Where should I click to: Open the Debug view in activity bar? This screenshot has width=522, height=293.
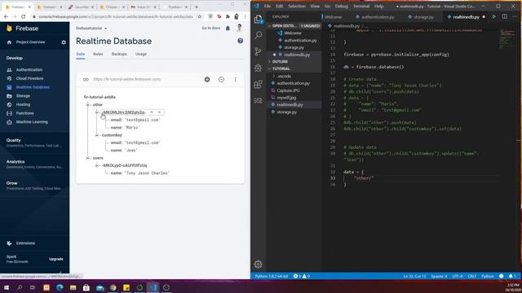[x=258, y=68]
